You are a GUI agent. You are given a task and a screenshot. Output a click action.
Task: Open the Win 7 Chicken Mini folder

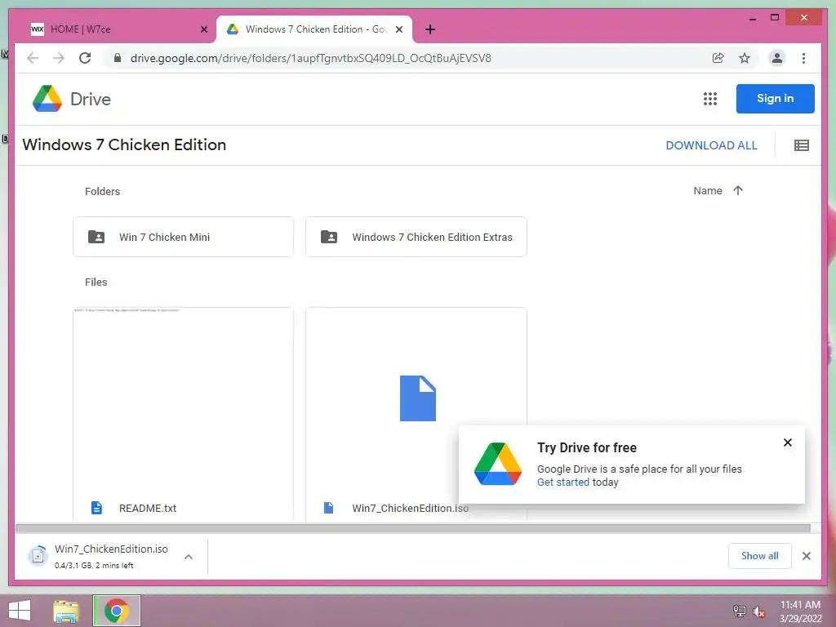click(x=184, y=237)
